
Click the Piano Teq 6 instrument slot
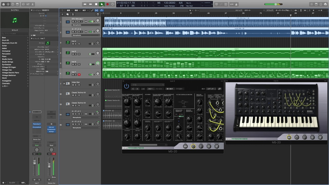[x=37, y=124]
